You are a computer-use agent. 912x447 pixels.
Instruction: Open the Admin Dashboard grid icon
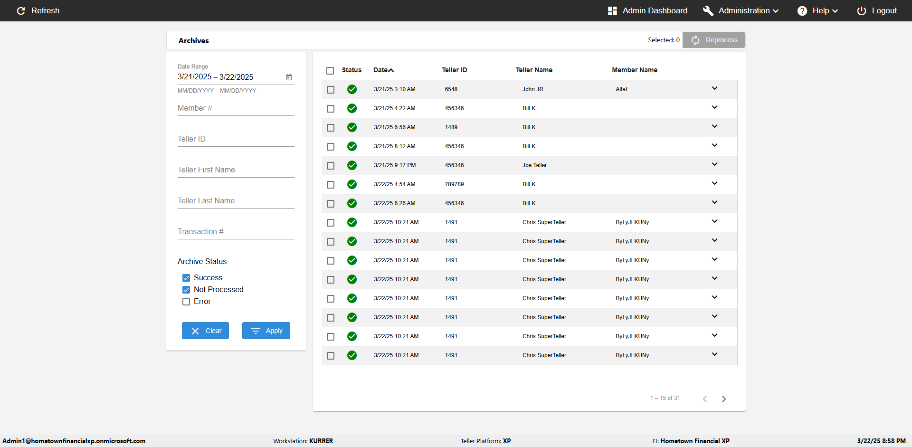612,10
